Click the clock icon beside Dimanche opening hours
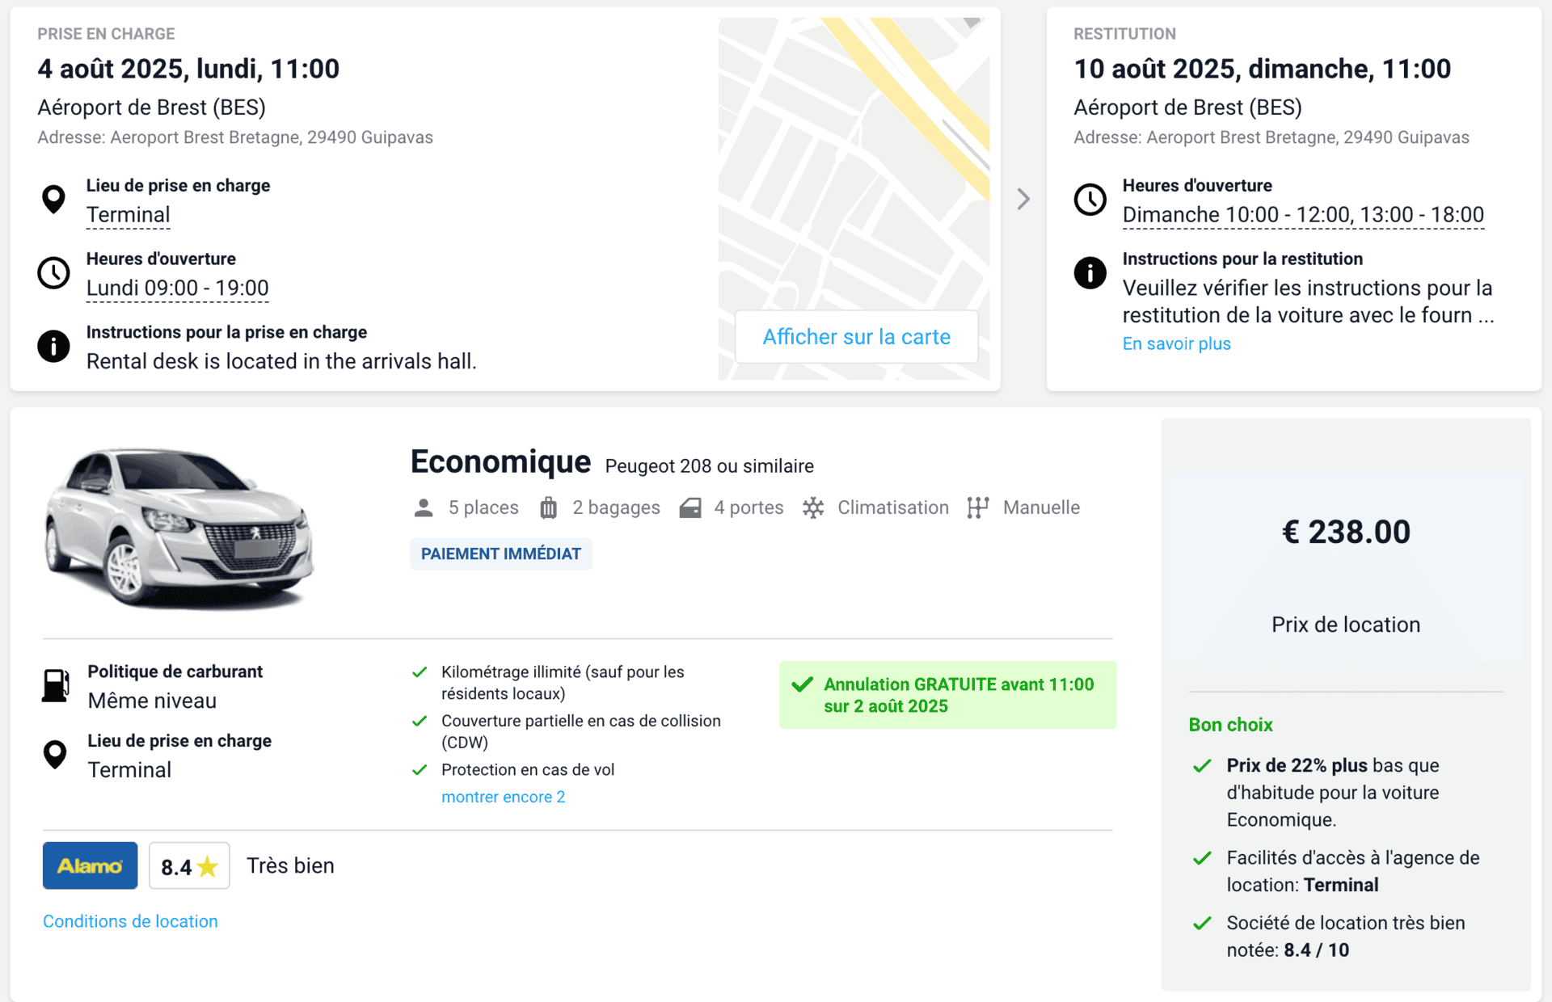 (1090, 199)
